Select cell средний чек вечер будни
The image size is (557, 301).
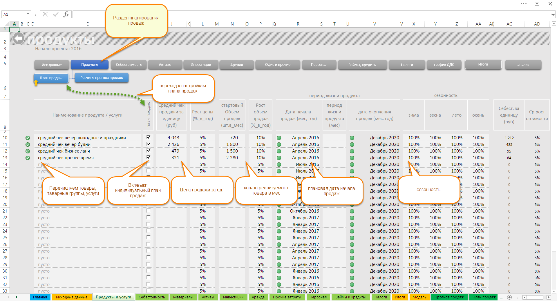[x=87, y=144]
